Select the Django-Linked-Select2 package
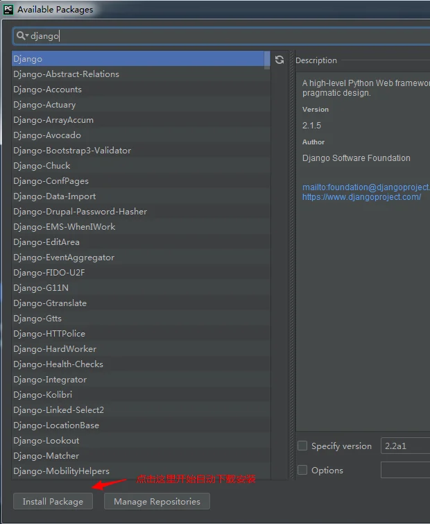Screen dimensions: 430x524 click(x=141, y=409)
